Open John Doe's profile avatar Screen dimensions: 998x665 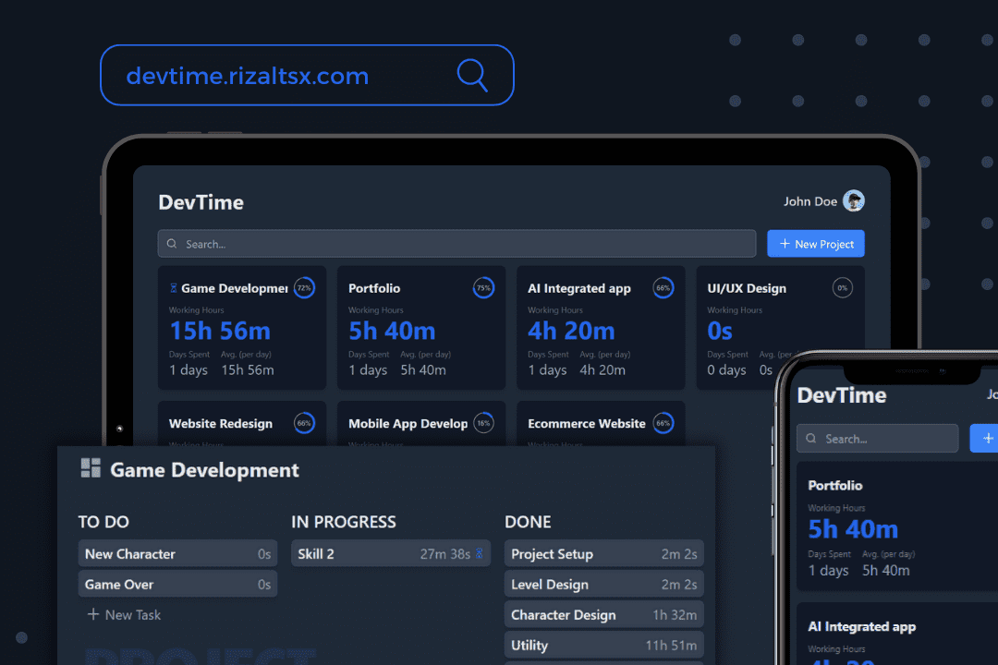854,201
